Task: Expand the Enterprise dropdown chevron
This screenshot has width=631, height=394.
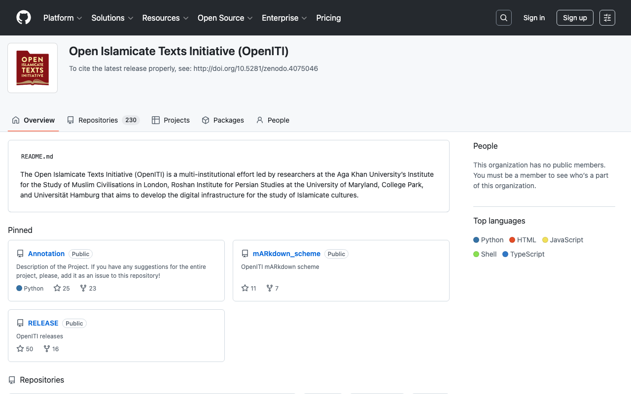Action: pyautogui.click(x=305, y=18)
